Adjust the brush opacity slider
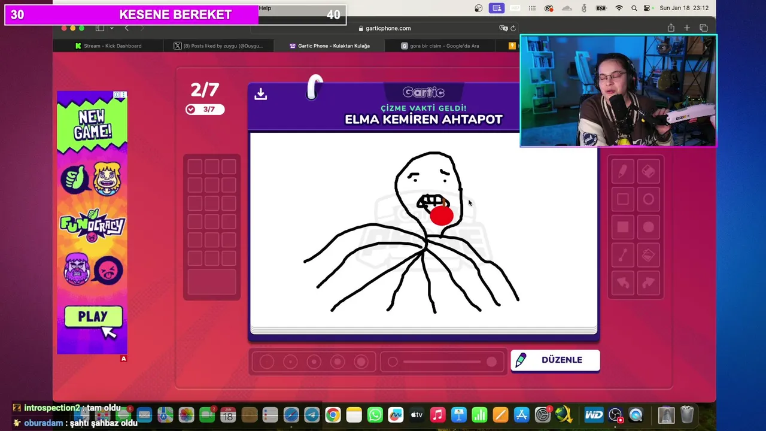 tap(442, 362)
